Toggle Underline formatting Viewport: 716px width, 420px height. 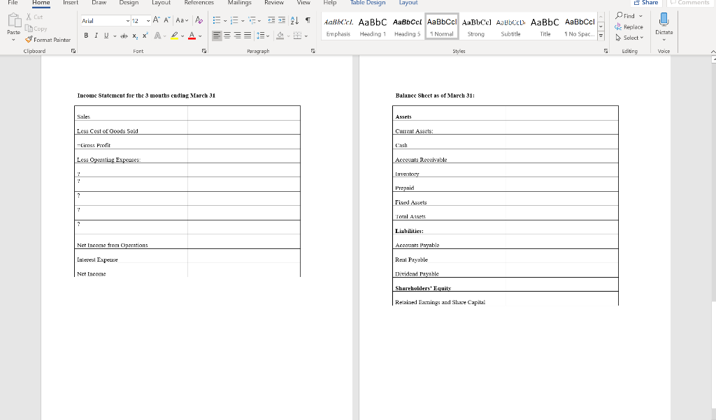pos(106,36)
